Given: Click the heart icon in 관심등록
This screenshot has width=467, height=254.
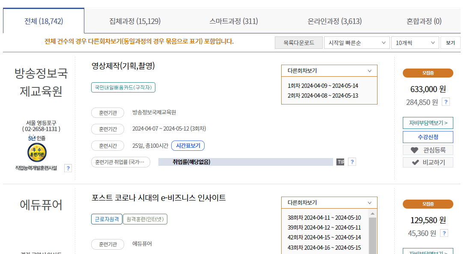Looking at the screenshot, I should click(x=414, y=150).
